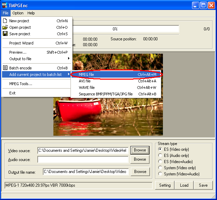Click the Open project folder icon
The width and height of the screenshot is (217, 200).
(5, 27)
